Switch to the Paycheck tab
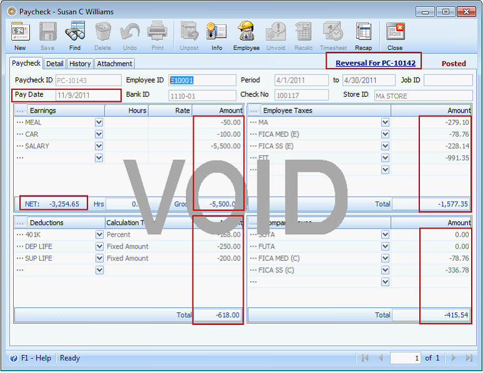 (26, 63)
